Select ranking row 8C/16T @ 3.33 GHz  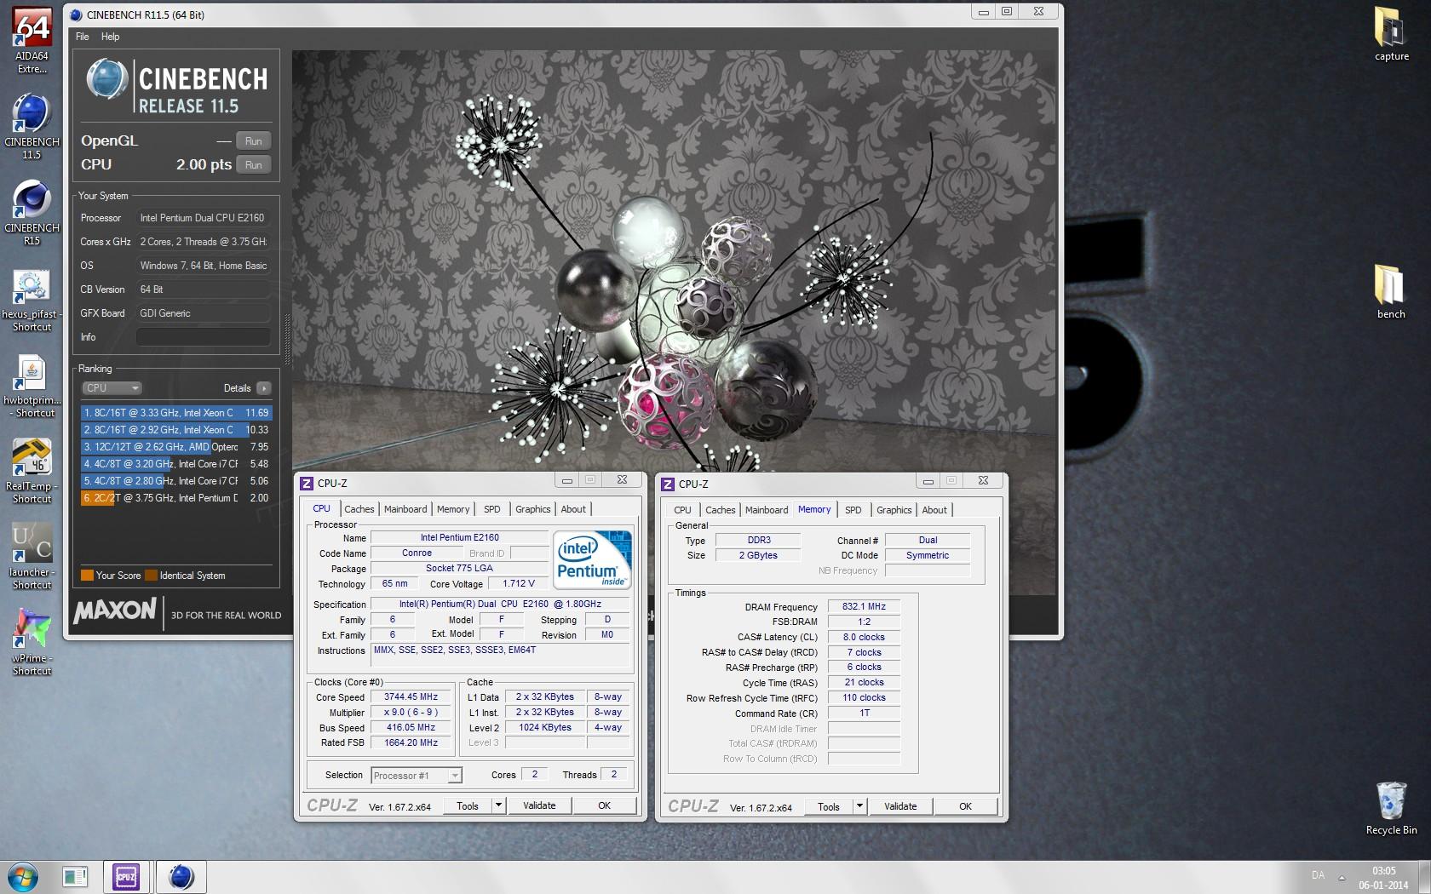176,413
